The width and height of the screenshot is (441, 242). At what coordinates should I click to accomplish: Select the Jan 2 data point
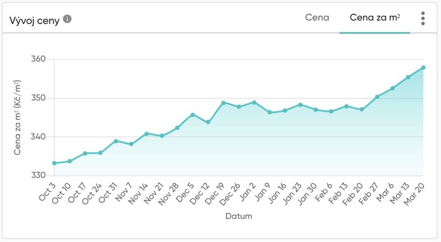[x=254, y=103]
